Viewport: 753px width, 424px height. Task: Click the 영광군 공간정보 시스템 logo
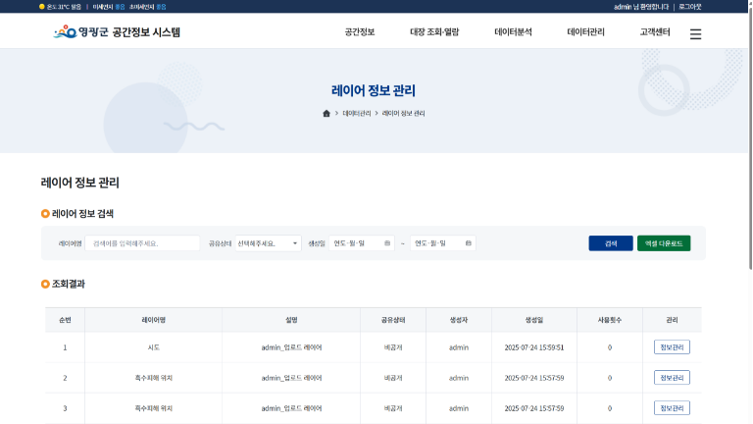(117, 32)
